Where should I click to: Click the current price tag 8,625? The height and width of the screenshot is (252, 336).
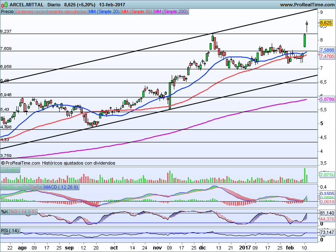click(x=326, y=23)
